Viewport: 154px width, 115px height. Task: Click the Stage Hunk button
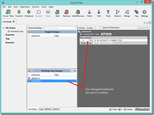tap(86, 43)
